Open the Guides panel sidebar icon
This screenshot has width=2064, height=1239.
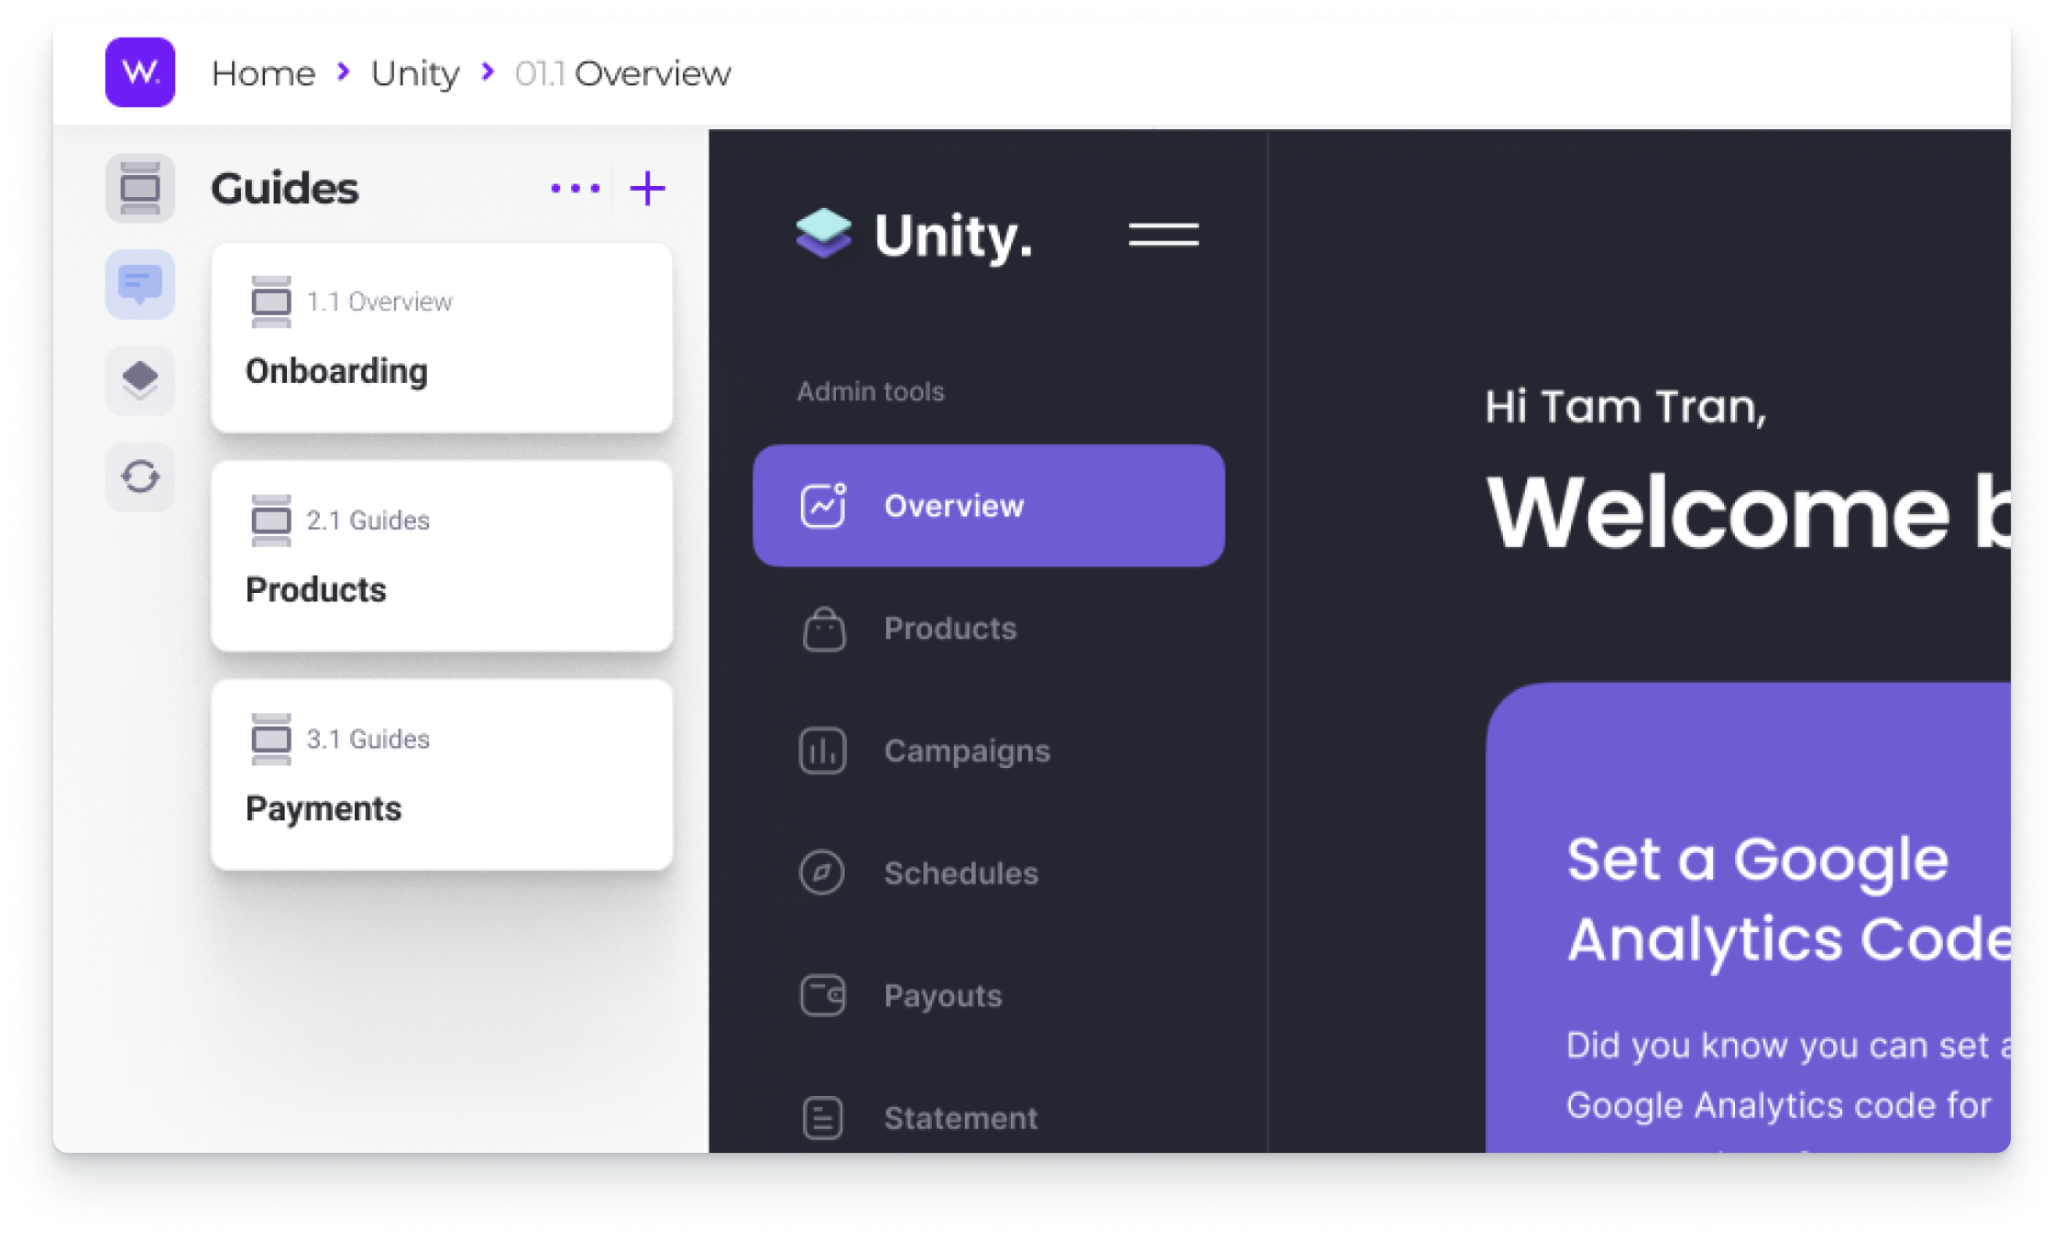[139, 188]
